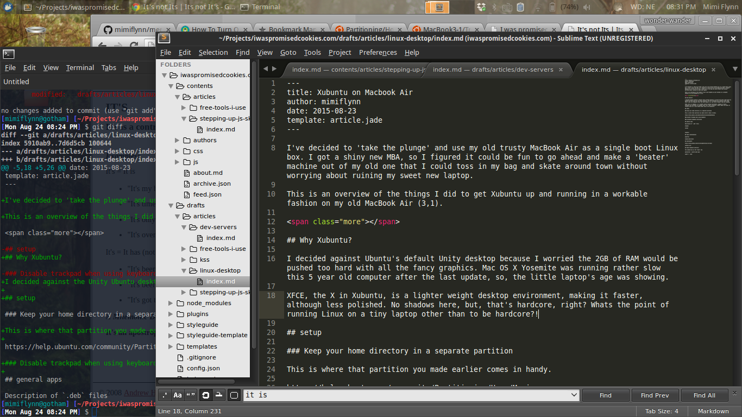Open feed.json in the sidebar
Image resolution: width=742 pixels, height=417 pixels.
(207, 194)
